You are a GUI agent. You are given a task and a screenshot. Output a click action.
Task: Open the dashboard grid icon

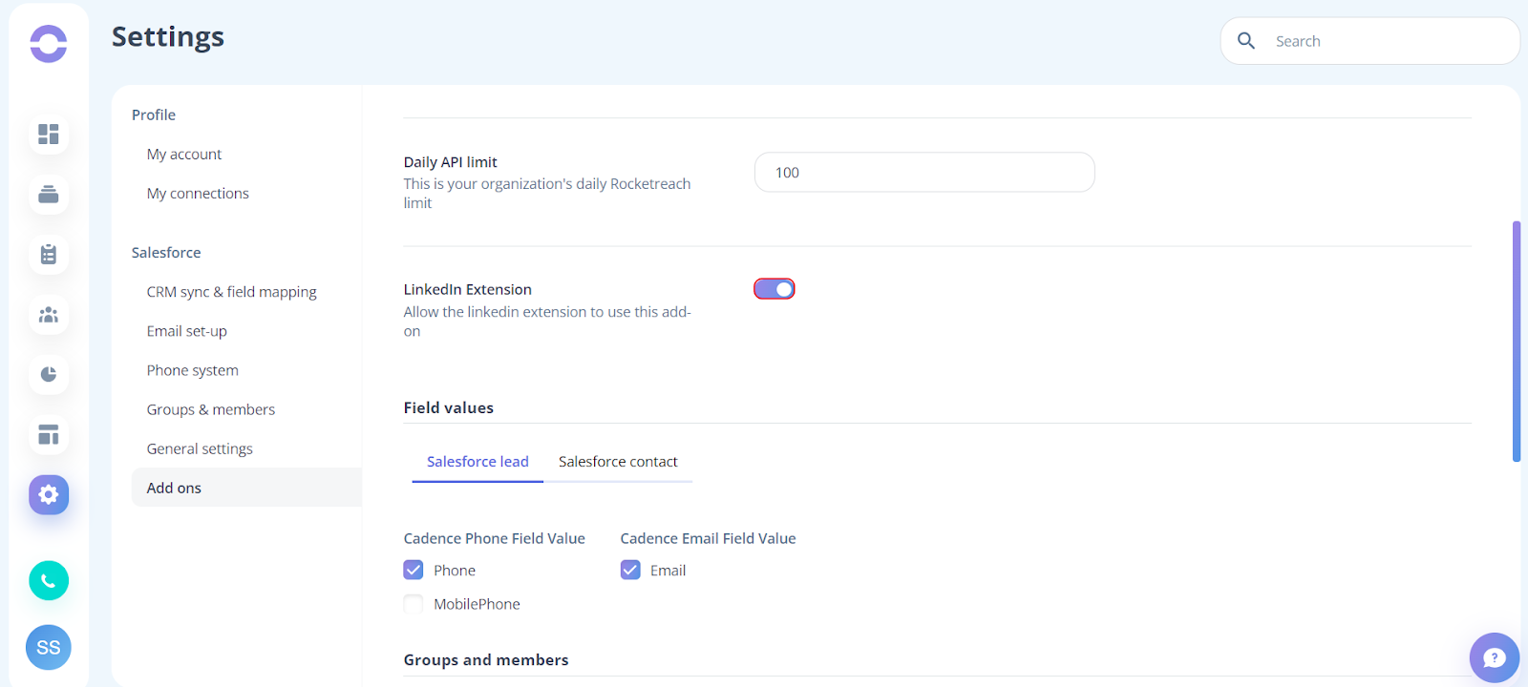pyautogui.click(x=49, y=134)
